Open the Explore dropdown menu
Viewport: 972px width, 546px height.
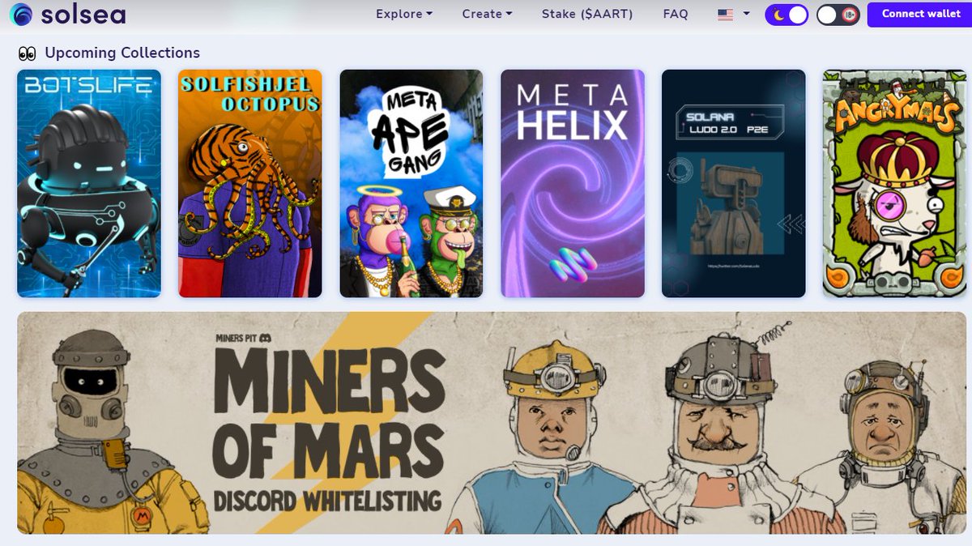404,14
